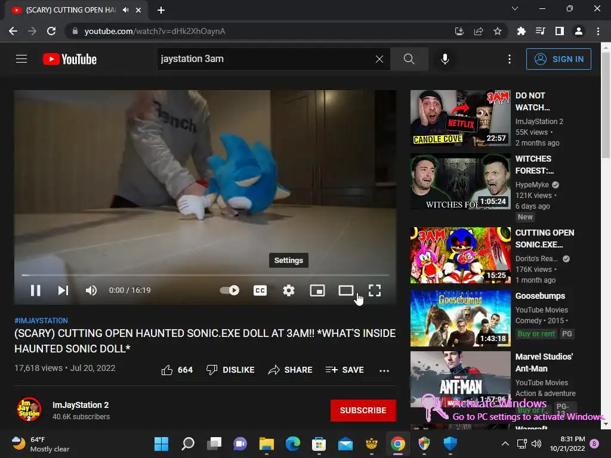This screenshot has width=611, height=458.
Task: Install app icon in address bar
Action: pos(459,31)
